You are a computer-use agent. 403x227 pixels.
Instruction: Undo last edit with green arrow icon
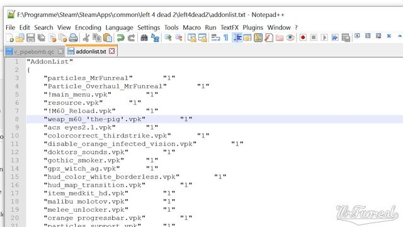120,38
